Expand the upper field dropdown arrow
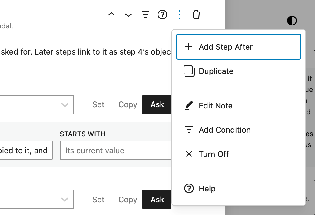315x215 pixels. click(x=65, y=105)
